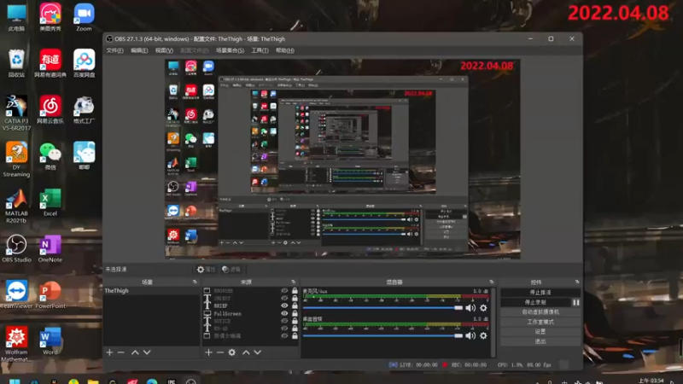Screen dimensions: 683x384
Task: Toggle visibility eye for NOTICE source
Action: (284, 321)
